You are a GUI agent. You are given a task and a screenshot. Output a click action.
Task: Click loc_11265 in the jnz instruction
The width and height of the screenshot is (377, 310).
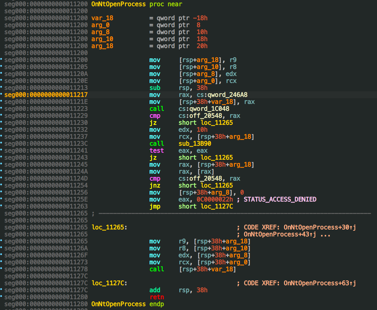(217, 186)
